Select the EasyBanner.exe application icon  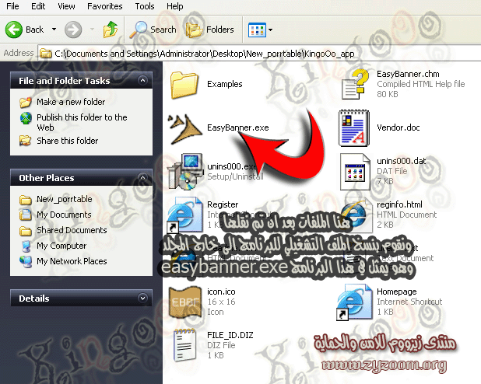click(185, 129)
